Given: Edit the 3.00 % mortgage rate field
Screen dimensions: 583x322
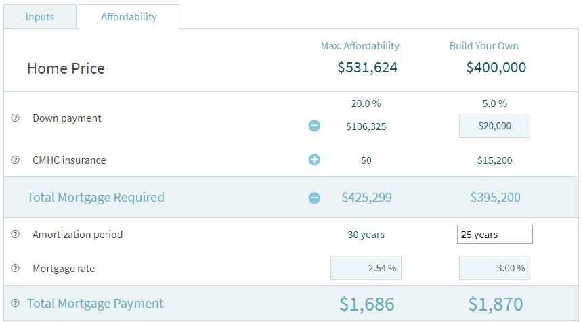Looking at the screenshot, I should [x=494, y=268].
